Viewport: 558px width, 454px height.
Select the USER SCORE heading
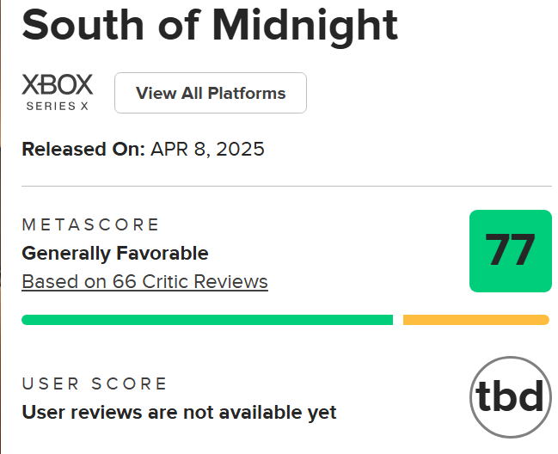coord(95,383)
